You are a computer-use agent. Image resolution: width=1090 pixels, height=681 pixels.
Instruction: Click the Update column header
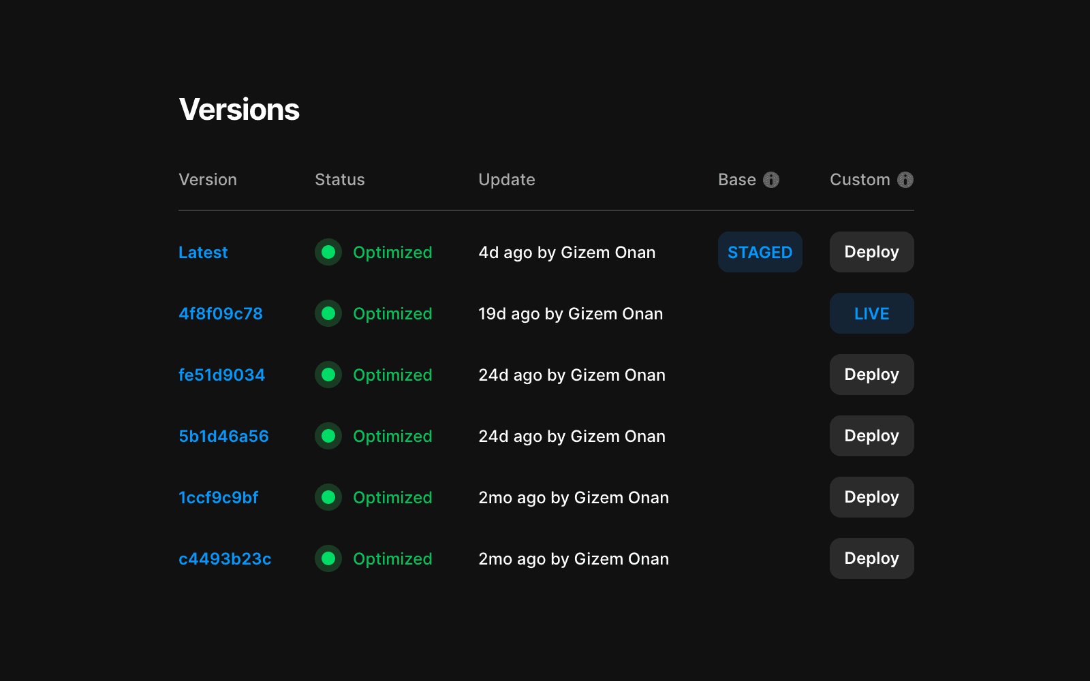(506, 180)
